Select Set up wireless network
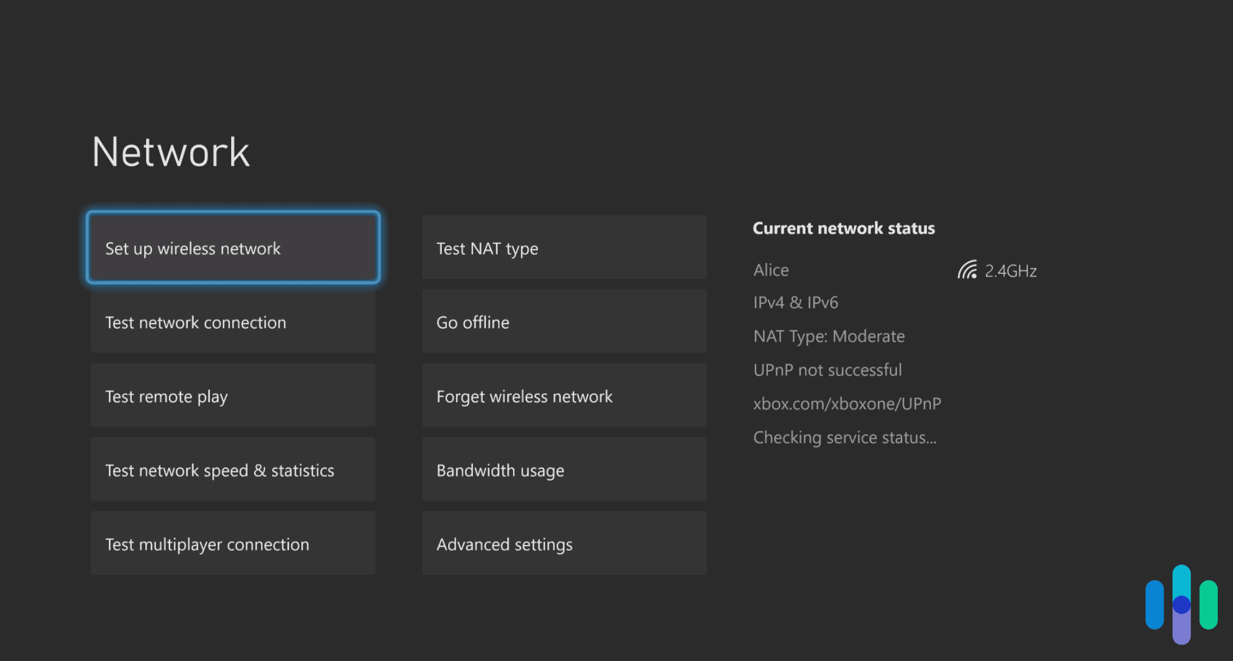The height and width of the screenshot is (661, 1233). (x=233, y=248)
